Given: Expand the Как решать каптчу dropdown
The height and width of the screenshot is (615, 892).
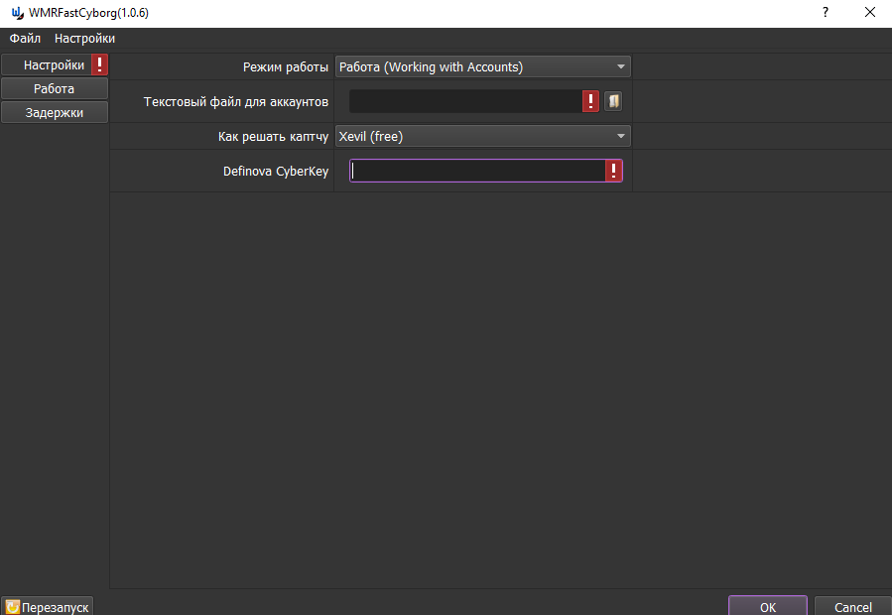Looking at the screenshot, I should point(482,137).
